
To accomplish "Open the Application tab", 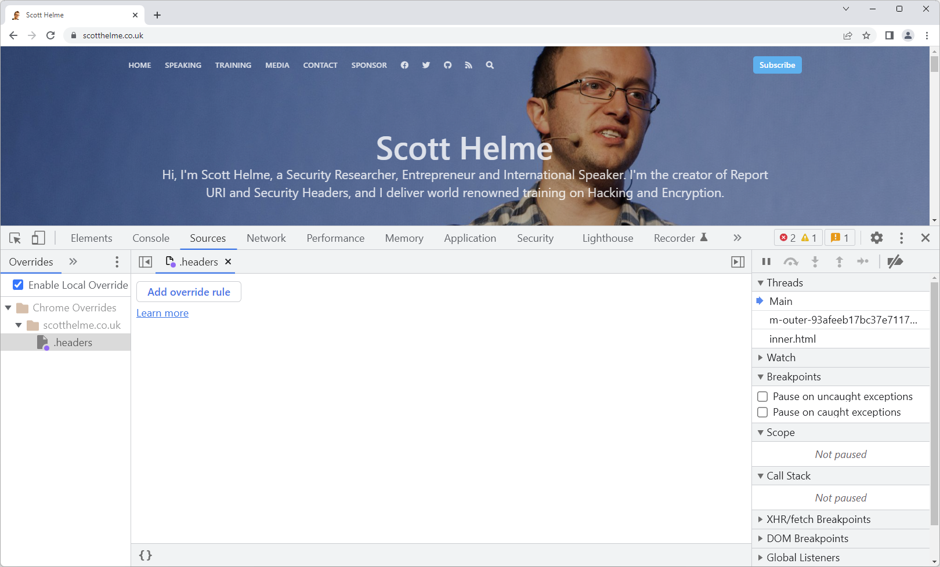I will pos(470,238).
